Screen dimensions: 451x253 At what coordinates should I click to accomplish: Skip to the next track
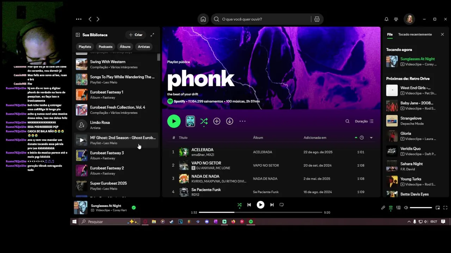(272, 205)
